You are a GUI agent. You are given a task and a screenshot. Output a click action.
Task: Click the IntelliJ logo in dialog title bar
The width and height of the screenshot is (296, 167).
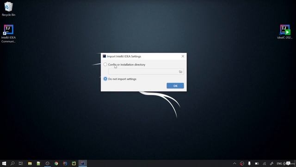[x=104, y=56]
